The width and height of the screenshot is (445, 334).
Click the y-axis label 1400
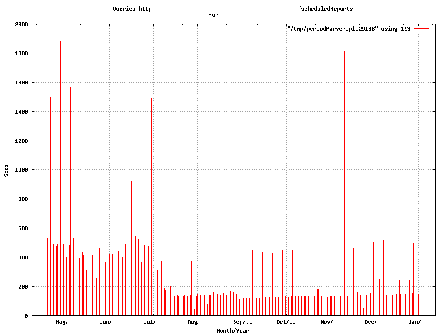(21, 112)
